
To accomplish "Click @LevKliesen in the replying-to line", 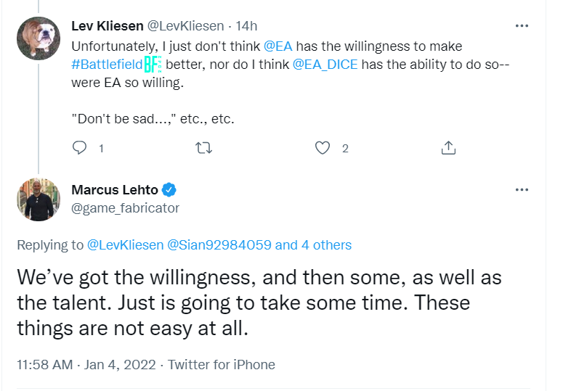I will tap(125, 245).
